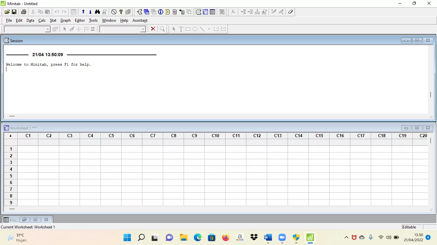Select row 9 header in worksheet
This screenshot has width=437, height=245.
[x=11, y=203]
